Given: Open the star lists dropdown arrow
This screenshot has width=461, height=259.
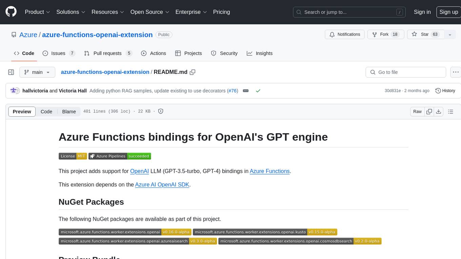Looking at the screenshot, I should pos(450,35).
